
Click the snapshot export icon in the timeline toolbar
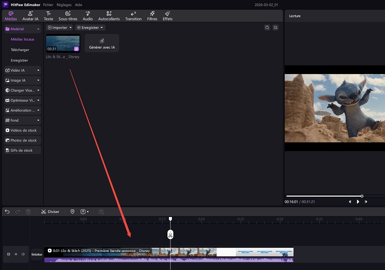coord(101,212)
